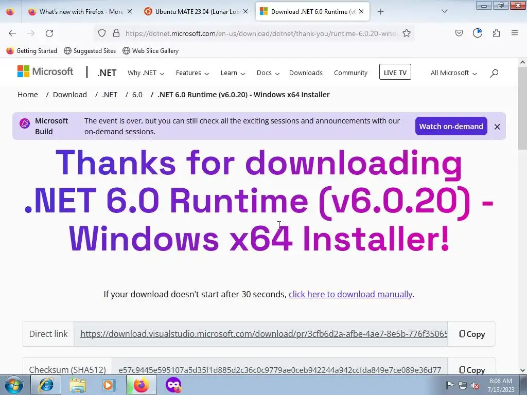Image resolution: width=527 pixels, height=395 pixels.
Task: Save page to Pocket
Action: tap(459, 33)
